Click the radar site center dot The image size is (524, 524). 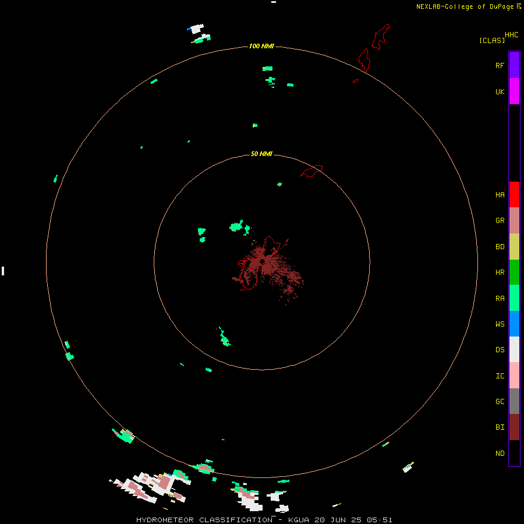(x=263, y=261)
